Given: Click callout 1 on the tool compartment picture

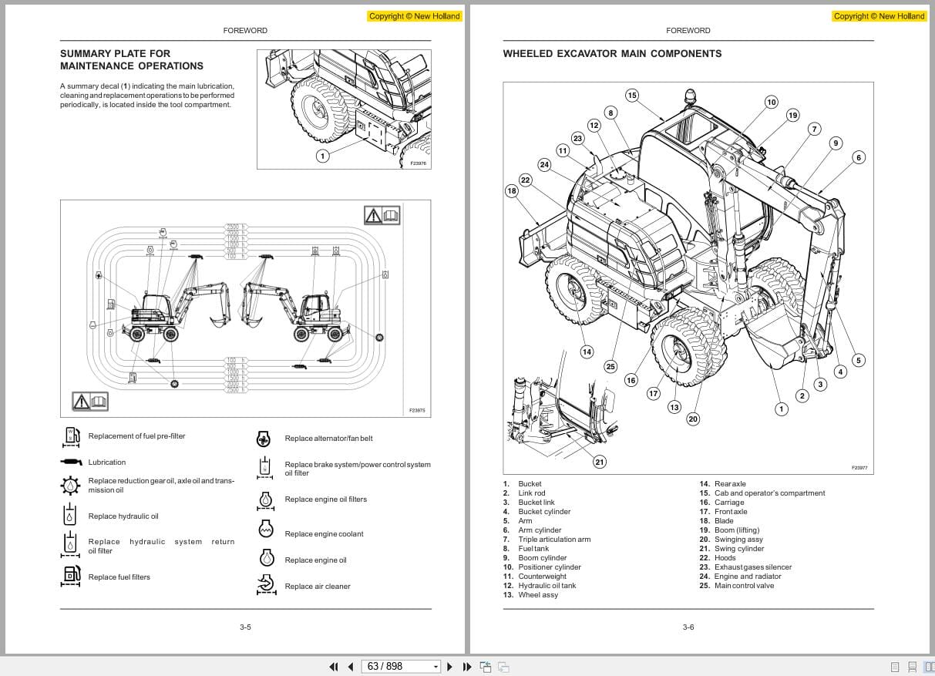Looking at the screenshot, I should point(323,156).
